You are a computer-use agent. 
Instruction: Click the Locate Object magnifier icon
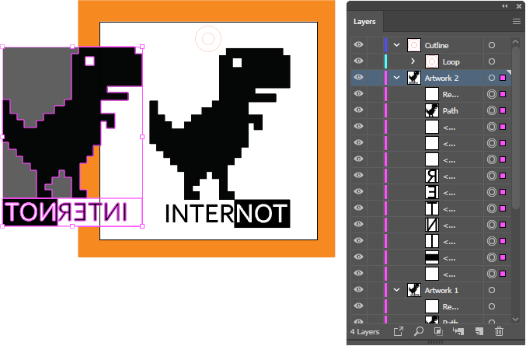(x=418, y=331)
